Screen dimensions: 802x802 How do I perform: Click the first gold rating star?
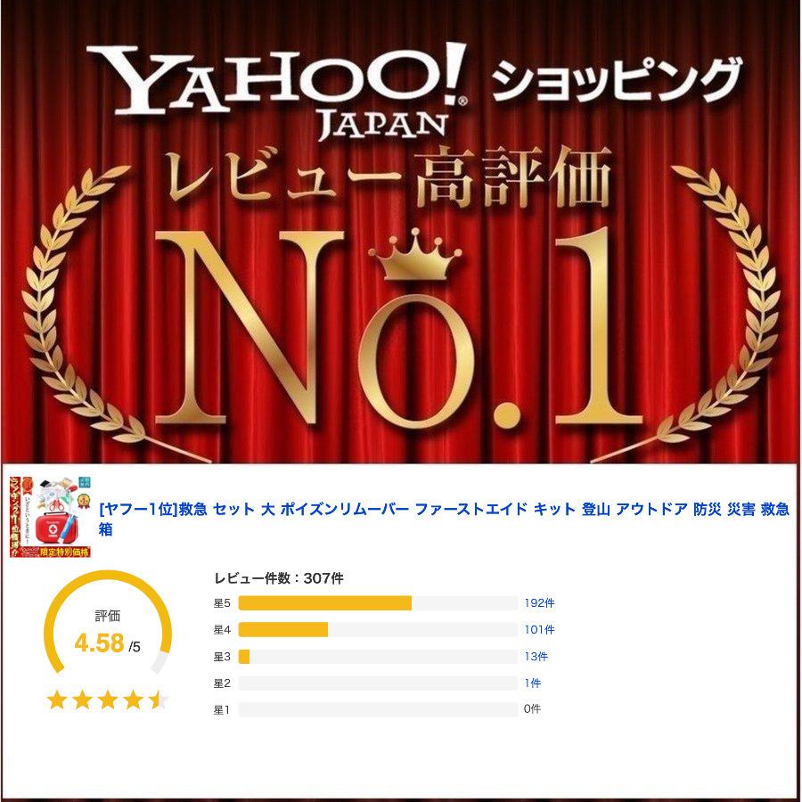click(57, 700)
